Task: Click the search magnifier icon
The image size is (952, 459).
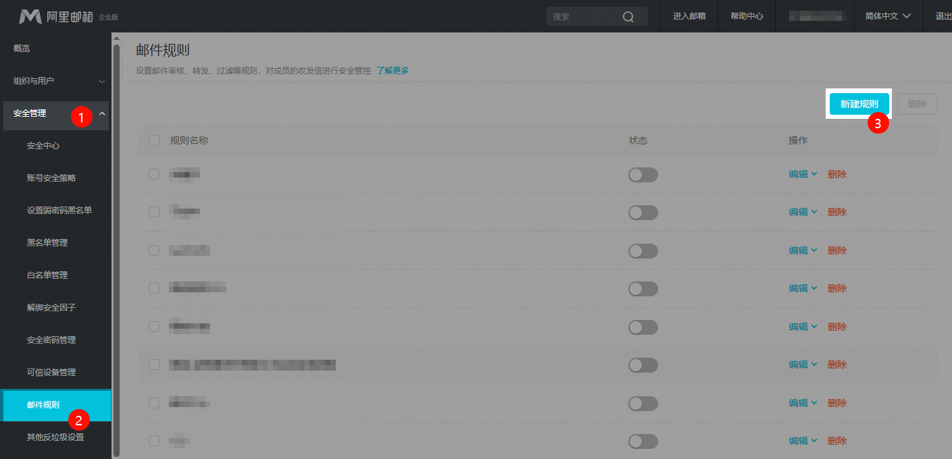Action: [628, 17]
